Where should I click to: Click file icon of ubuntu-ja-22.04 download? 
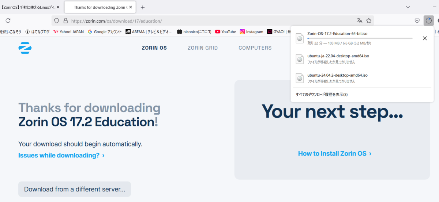coord(300,59)
